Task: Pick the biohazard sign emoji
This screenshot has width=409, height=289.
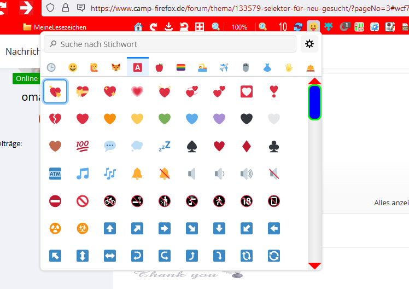Action: (83, 228)
